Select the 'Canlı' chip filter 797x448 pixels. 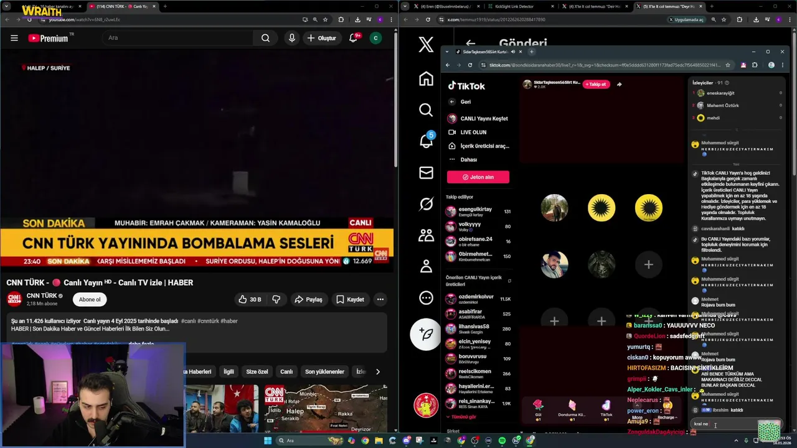point(286,371)
